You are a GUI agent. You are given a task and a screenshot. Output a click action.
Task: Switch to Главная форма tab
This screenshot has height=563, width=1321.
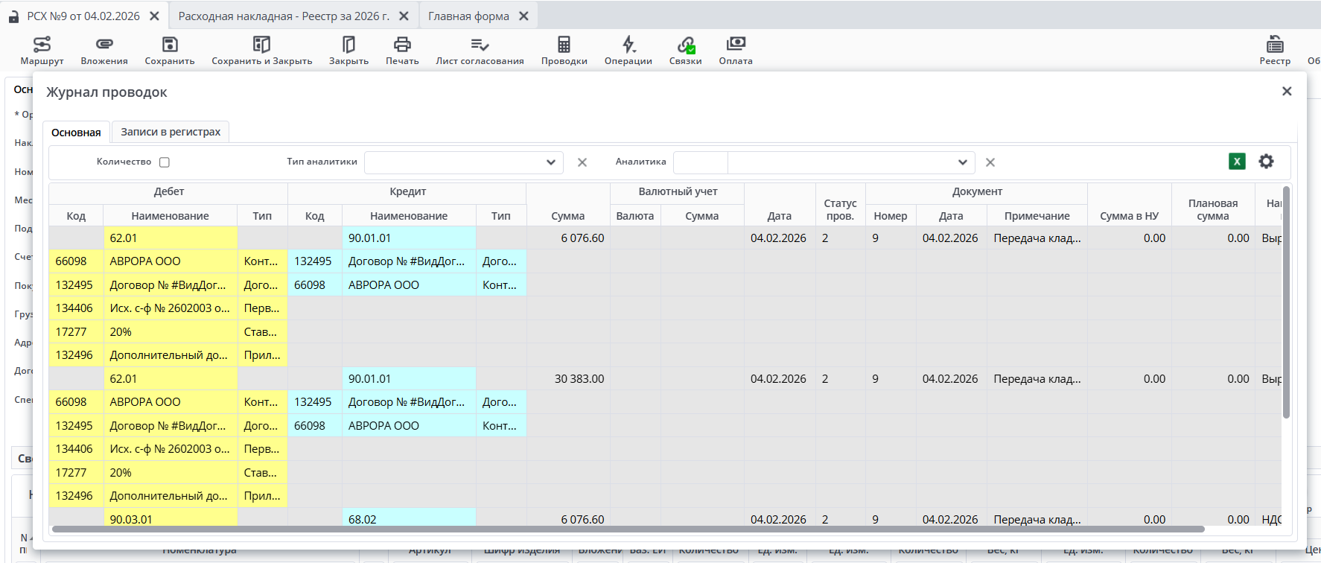coord(468,16)
